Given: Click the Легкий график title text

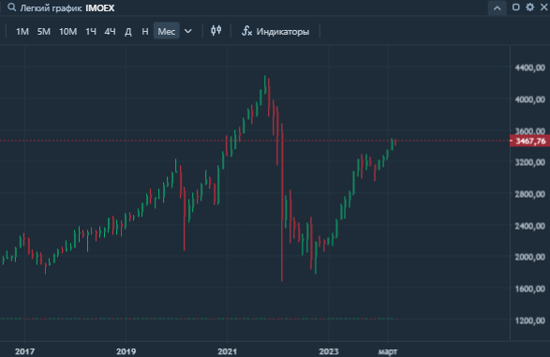Looking at the screenshot, I should pos(51,8).
